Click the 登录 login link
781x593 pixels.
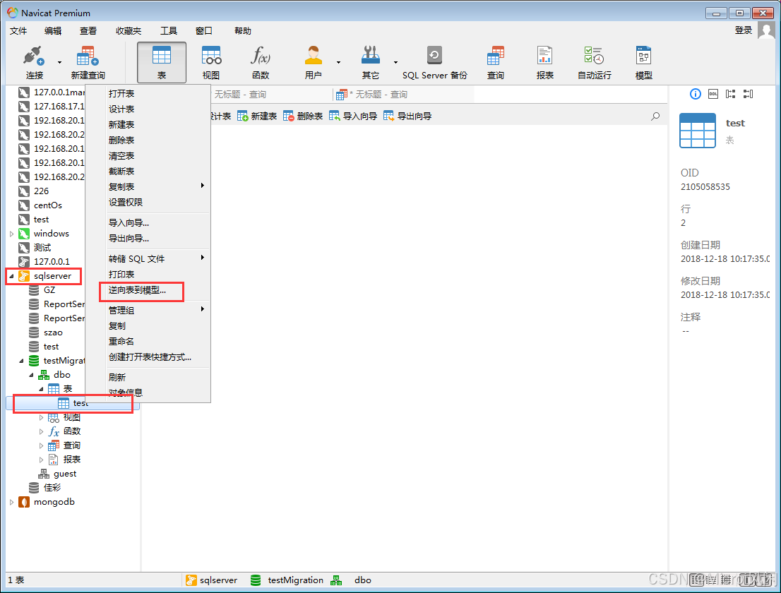(x=743, y=30)
